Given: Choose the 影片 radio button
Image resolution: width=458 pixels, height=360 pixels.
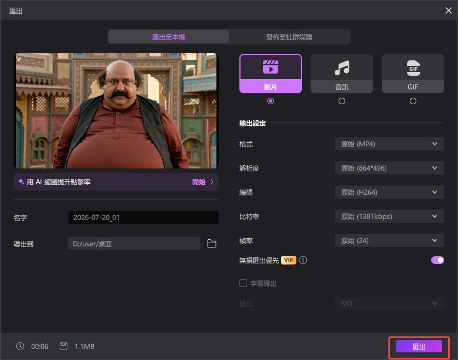Looking at the screenshot, I should (271, 101).
